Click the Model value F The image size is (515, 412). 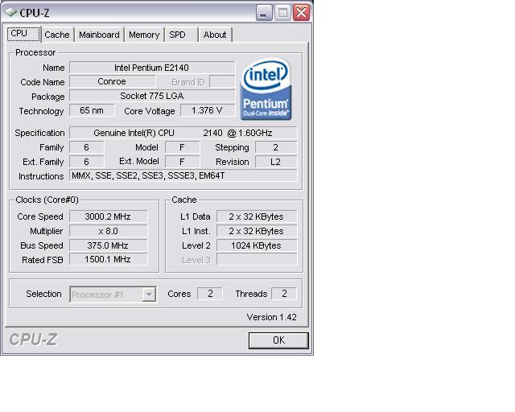click(182, 147)
